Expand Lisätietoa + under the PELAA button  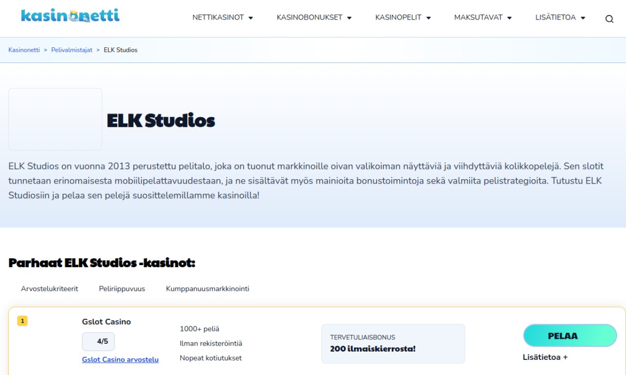click(x=545, y=357)
